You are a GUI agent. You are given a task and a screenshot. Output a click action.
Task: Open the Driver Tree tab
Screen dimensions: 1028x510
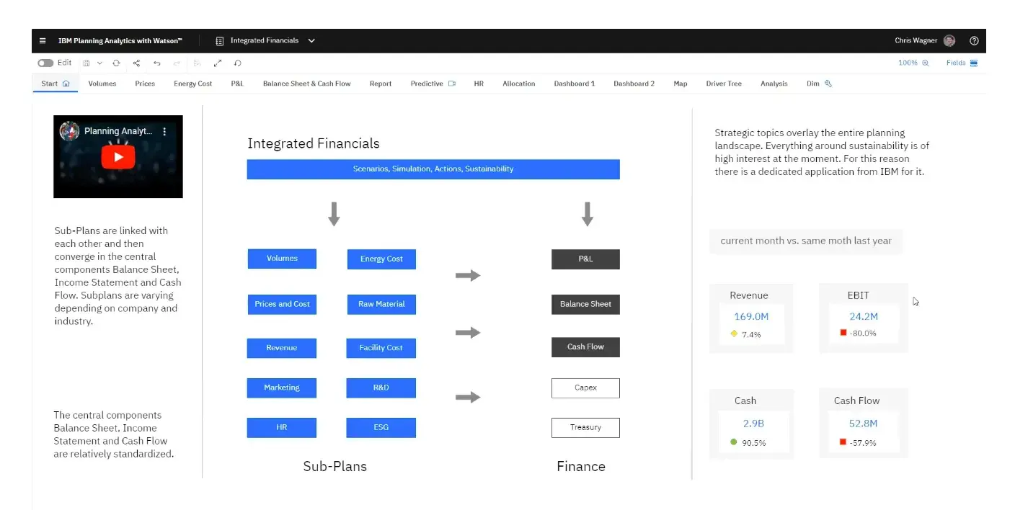point(724,83)
